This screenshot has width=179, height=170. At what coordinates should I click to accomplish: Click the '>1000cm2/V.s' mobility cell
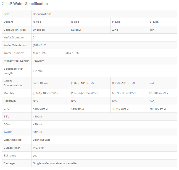[x=159, y=93]
